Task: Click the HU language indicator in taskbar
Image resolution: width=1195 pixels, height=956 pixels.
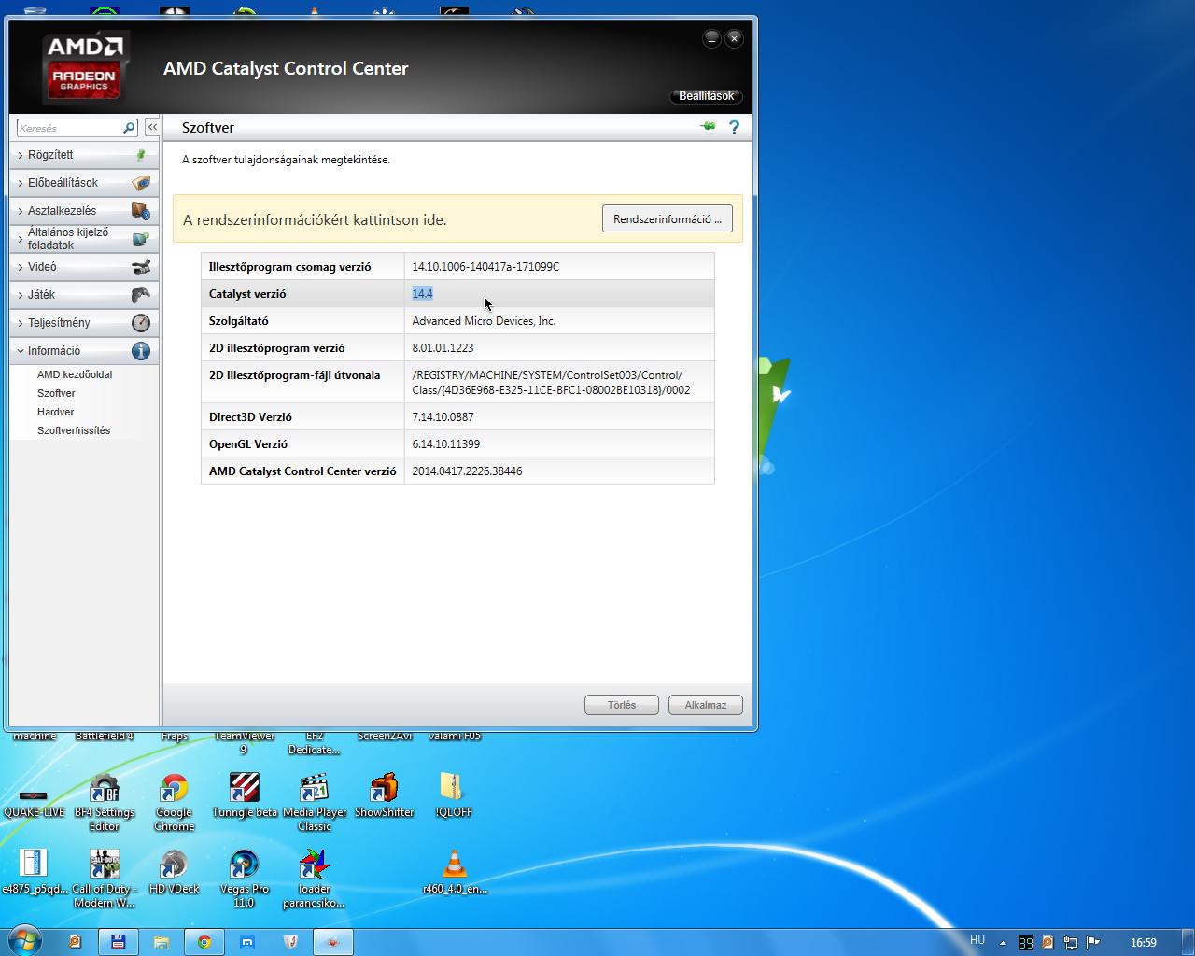Action: [x=977, y=940]
